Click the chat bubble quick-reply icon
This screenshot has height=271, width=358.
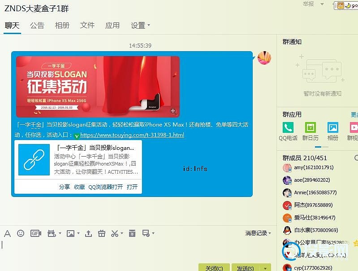click(146, 233)
